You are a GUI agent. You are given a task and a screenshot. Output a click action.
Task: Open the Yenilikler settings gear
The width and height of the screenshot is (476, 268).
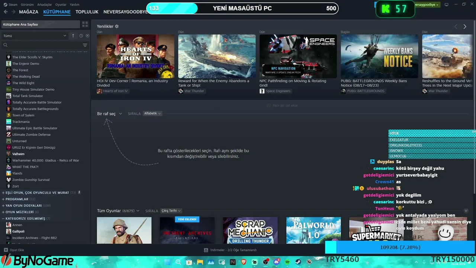[x=117, y=26]
